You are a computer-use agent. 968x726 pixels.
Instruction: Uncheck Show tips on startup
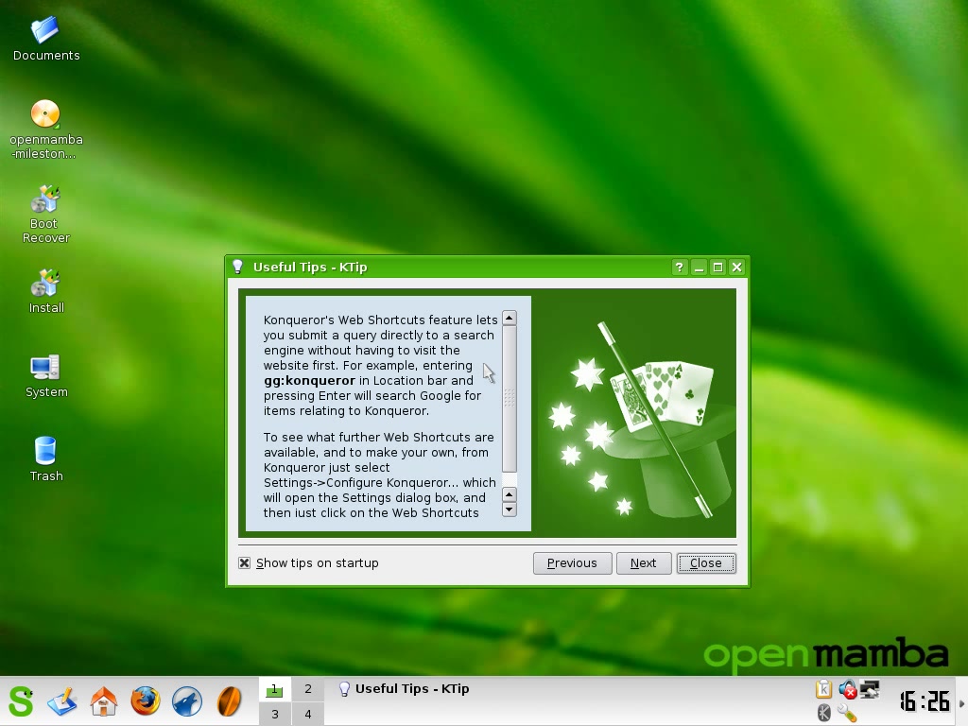[245, 563]
